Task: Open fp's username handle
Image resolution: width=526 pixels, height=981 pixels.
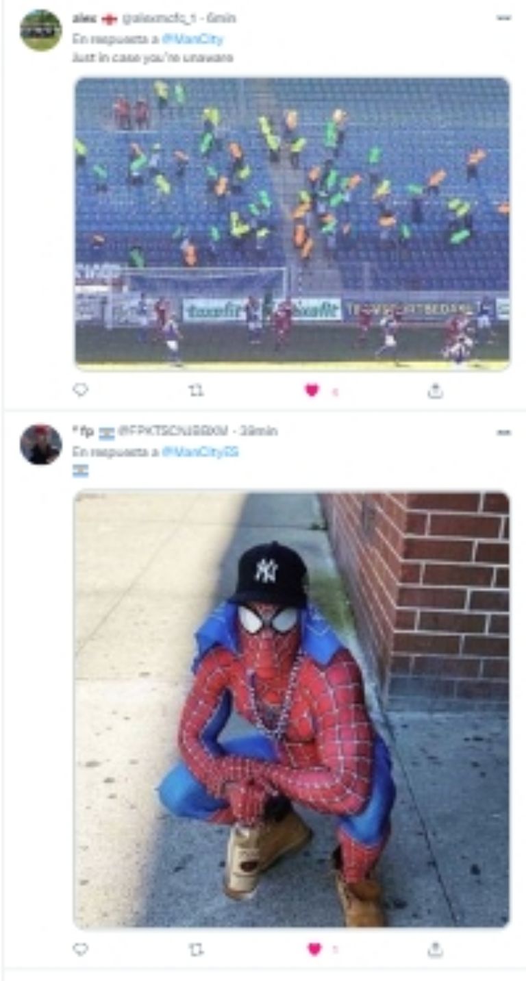Action: [173, 432]
